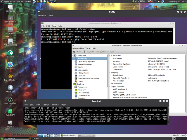This screenshot has width=187, height=140.
Task: Select Processor under Devices in sidebar
Action: pyautogui.click(x=82, y=87)
